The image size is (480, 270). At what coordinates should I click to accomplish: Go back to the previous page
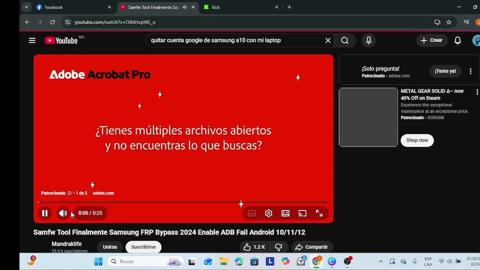27,22
